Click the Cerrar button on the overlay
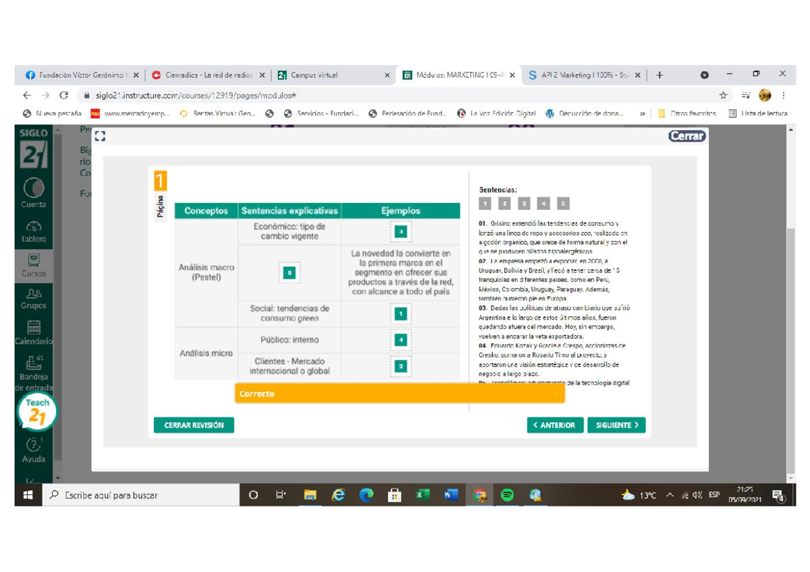Viewport: 810px width, 572px height. click(x=686, y=136)
